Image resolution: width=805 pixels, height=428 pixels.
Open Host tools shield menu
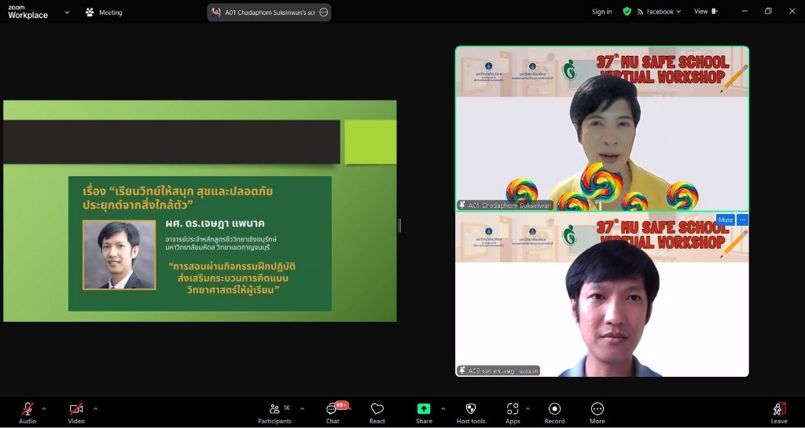click(x=471, y=413)
